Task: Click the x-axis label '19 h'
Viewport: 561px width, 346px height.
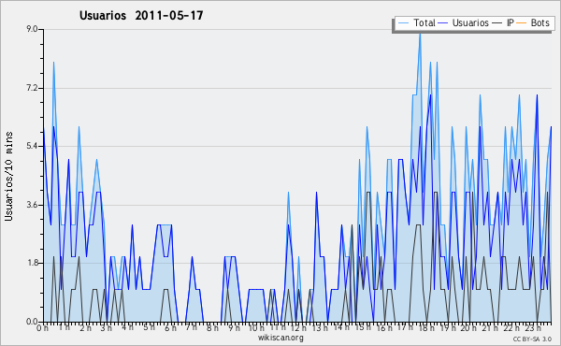Action: (448, 327)
